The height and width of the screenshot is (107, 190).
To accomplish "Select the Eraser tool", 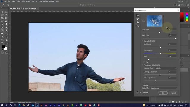I will pos(6,27).
